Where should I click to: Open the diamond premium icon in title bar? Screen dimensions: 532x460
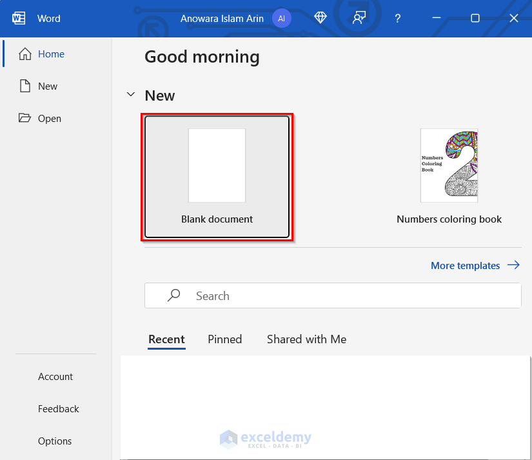[x=320, y=18]
